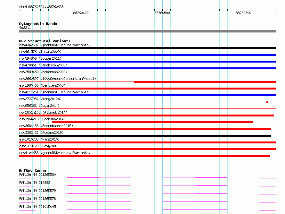Click the thick red esv3564218 variant bar
Image resolution: width=285 pixels, height=214 pixels.
pos(152,122)
